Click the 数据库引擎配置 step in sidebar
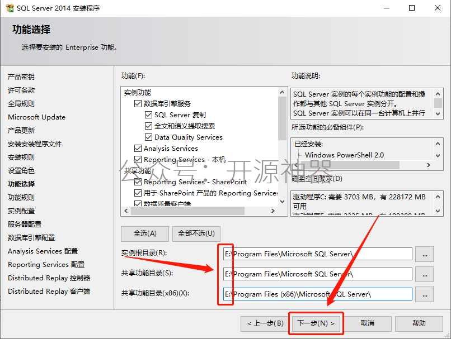 tap(31, 238)
